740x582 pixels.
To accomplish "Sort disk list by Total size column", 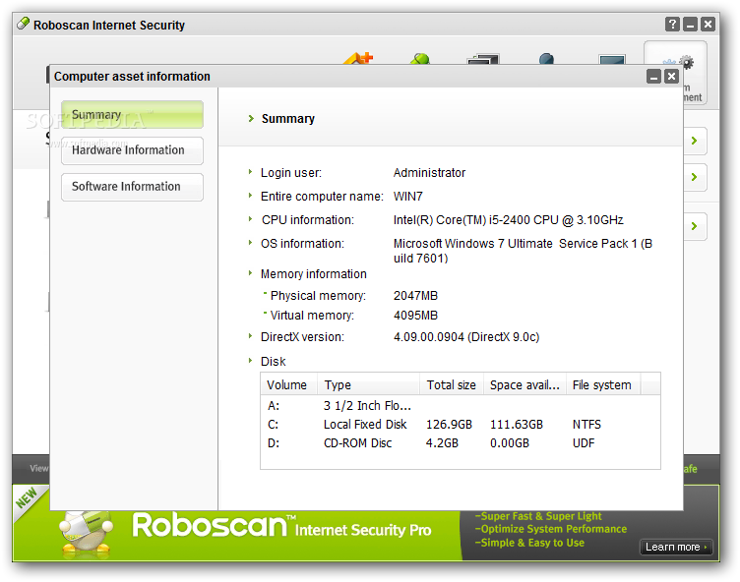I will (x=452, y=384).
